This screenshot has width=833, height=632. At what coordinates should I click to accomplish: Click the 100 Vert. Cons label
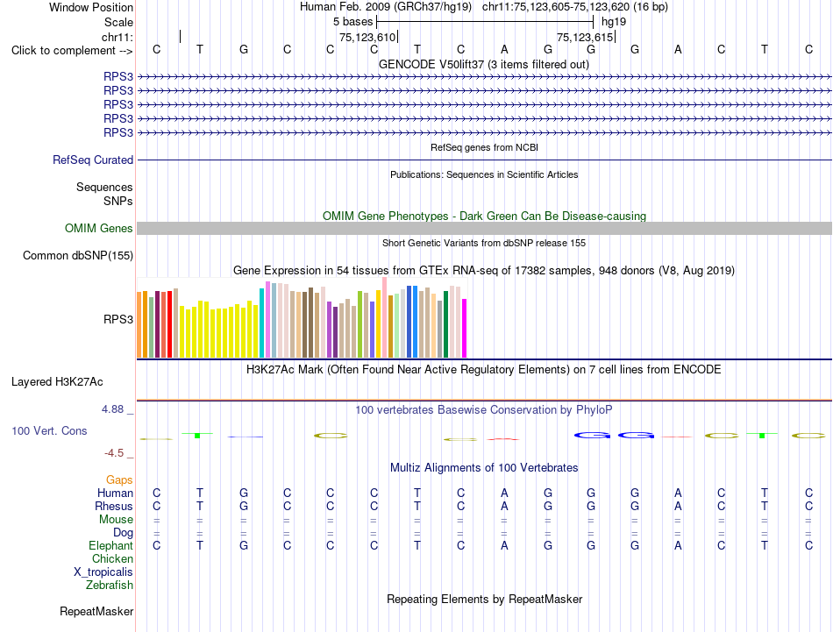(49, 430)
